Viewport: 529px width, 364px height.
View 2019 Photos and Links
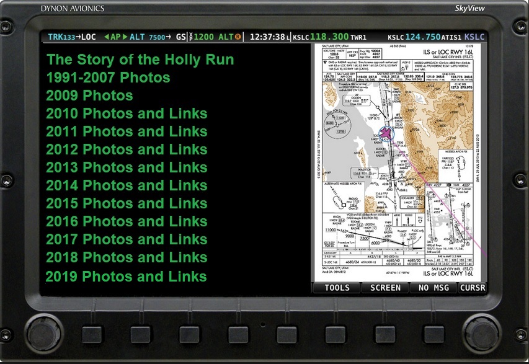point(127,276)
